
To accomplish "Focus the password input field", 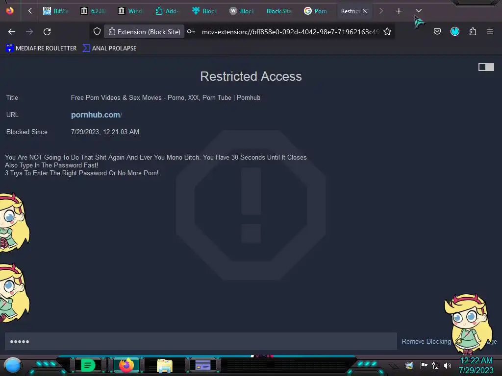I will (201, 341).
